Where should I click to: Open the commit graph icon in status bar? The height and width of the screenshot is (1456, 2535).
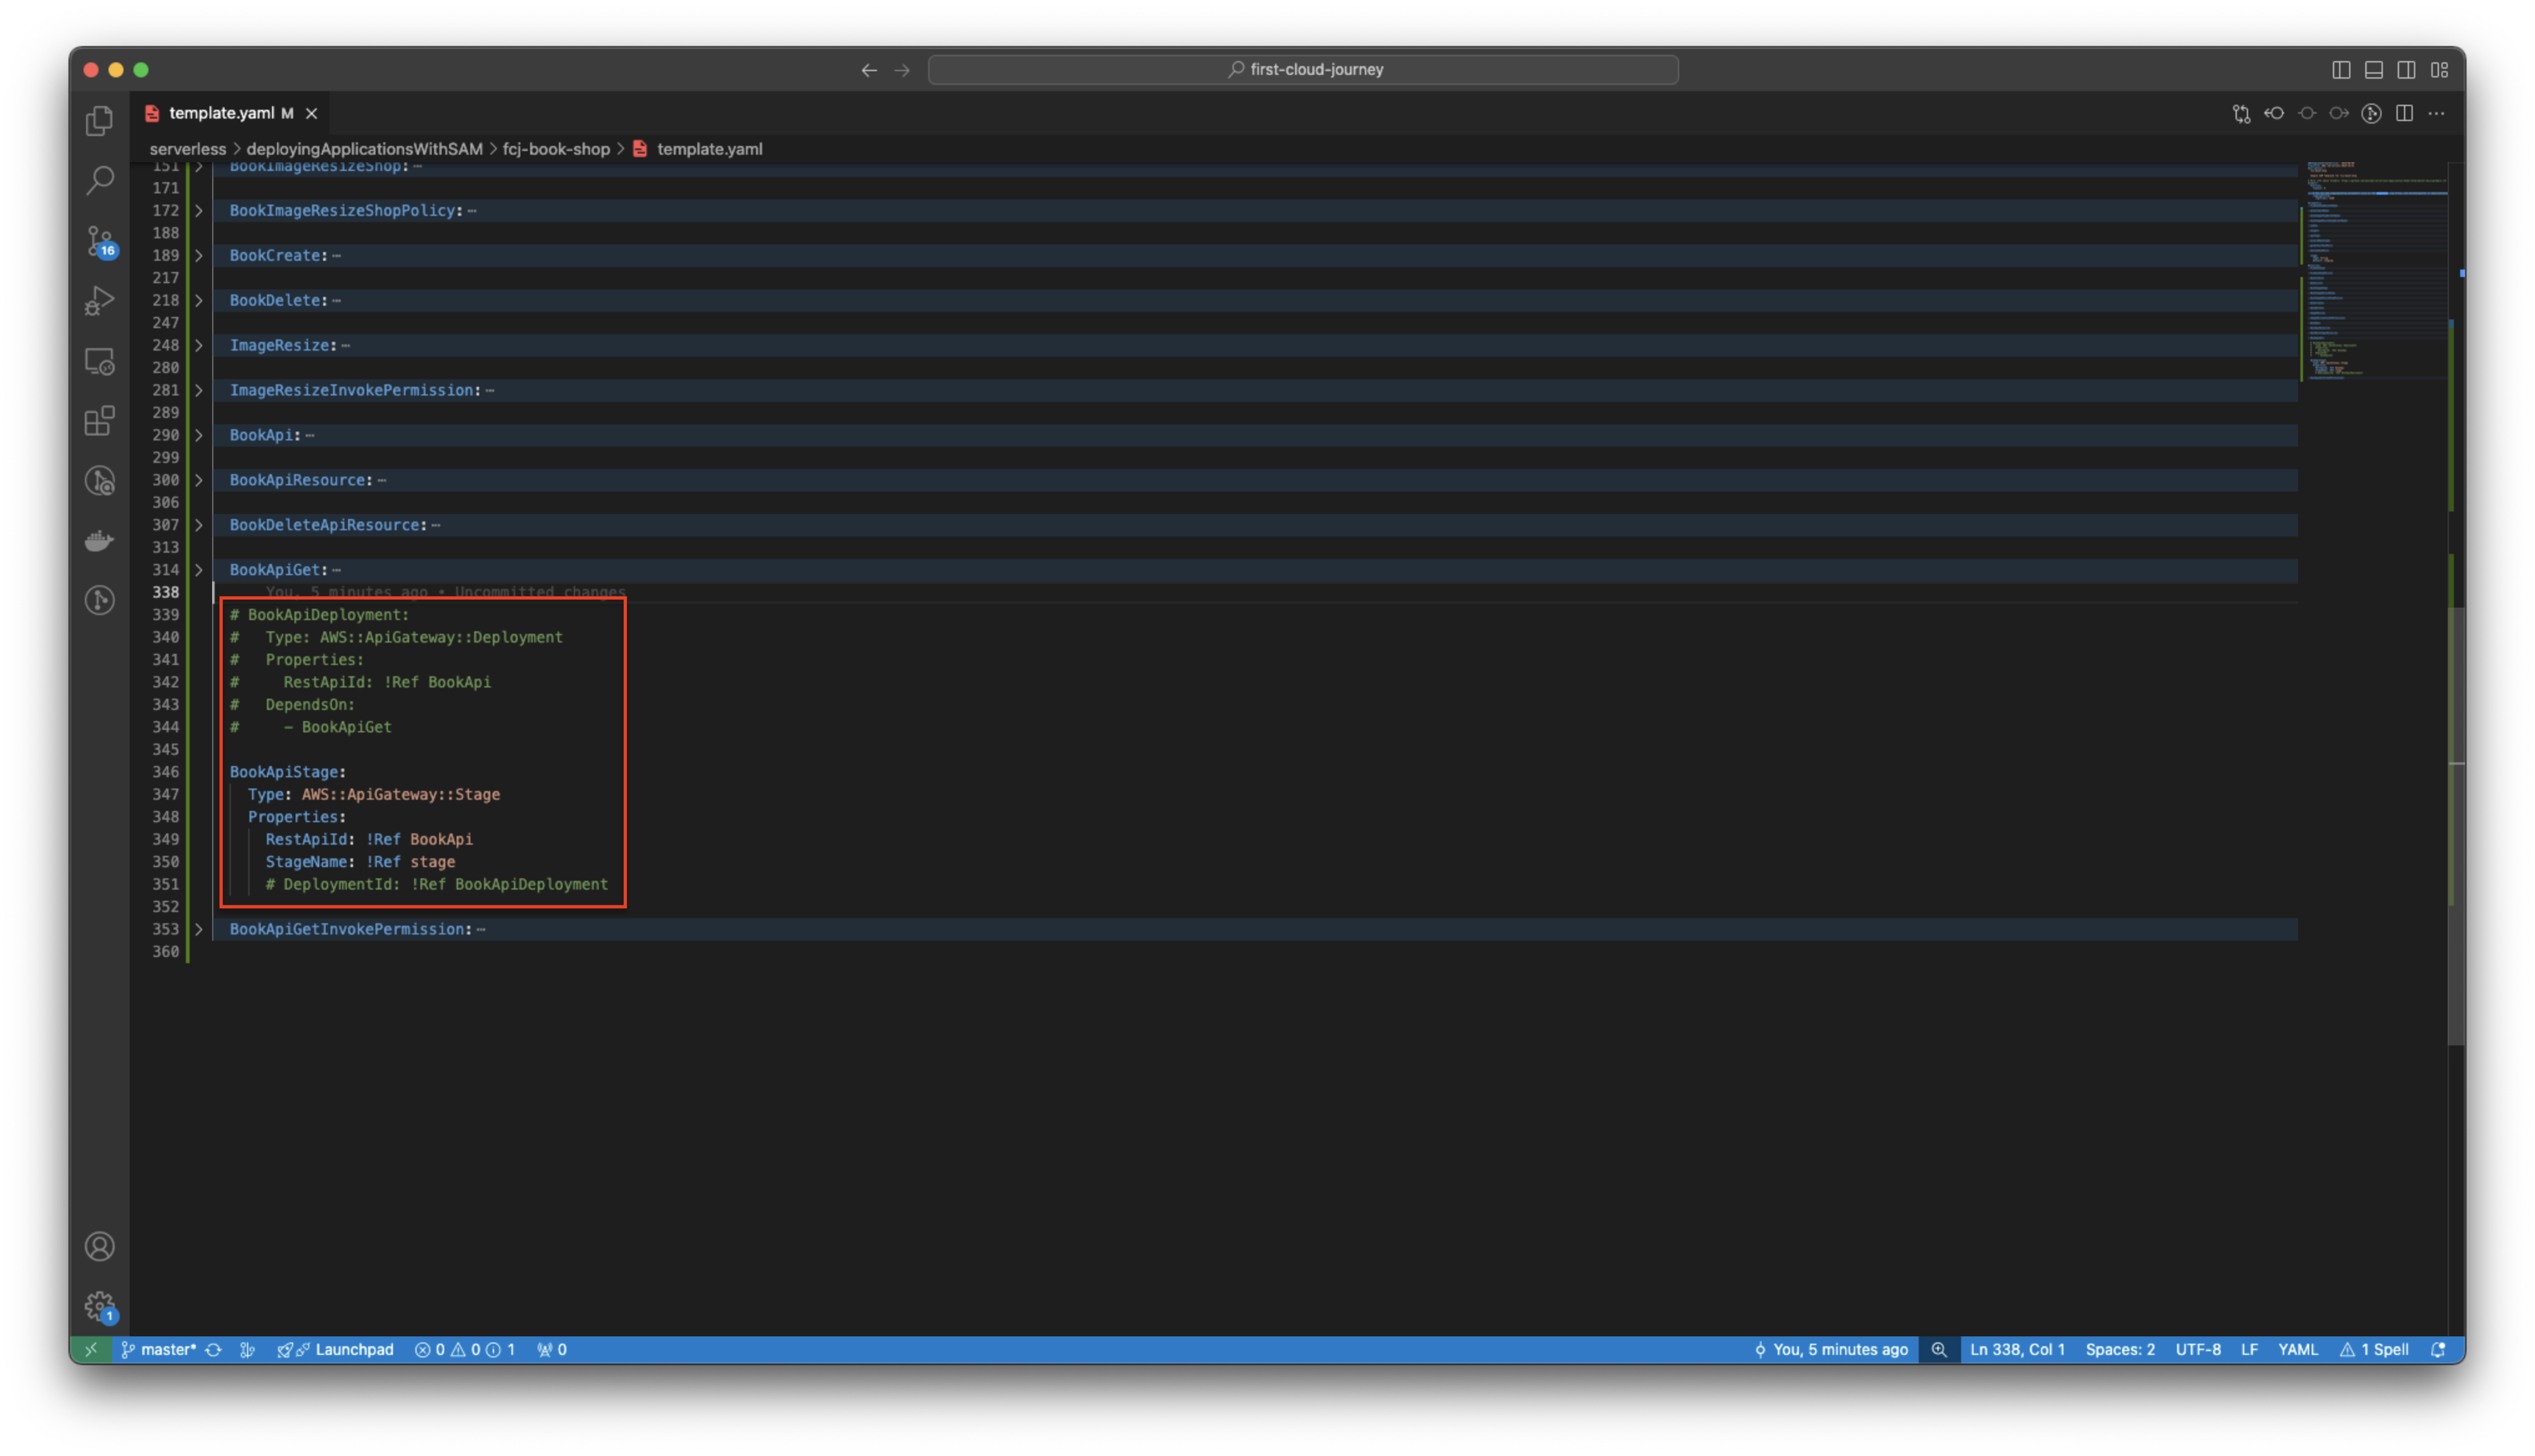[x=247, y=1350]
